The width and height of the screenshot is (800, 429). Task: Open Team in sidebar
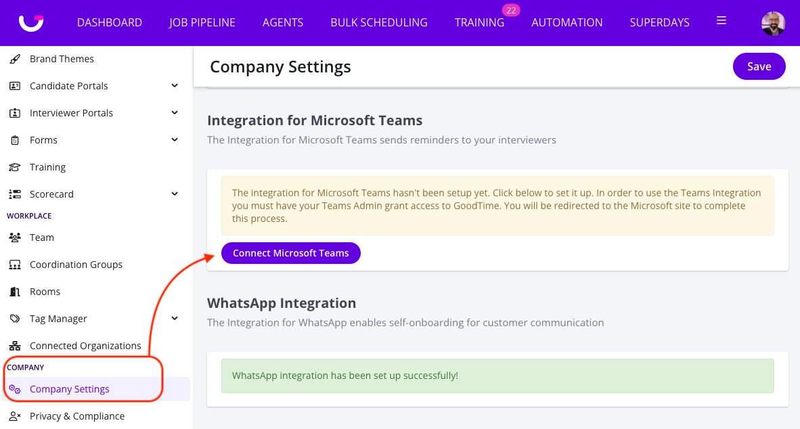click(x=42, y=238)
